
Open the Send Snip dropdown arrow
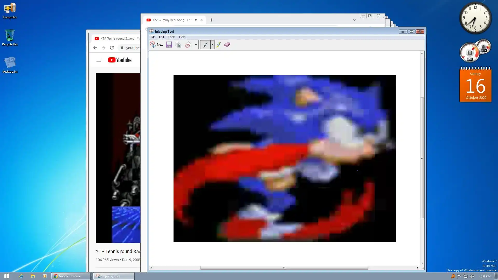click(x=196, y=45)
